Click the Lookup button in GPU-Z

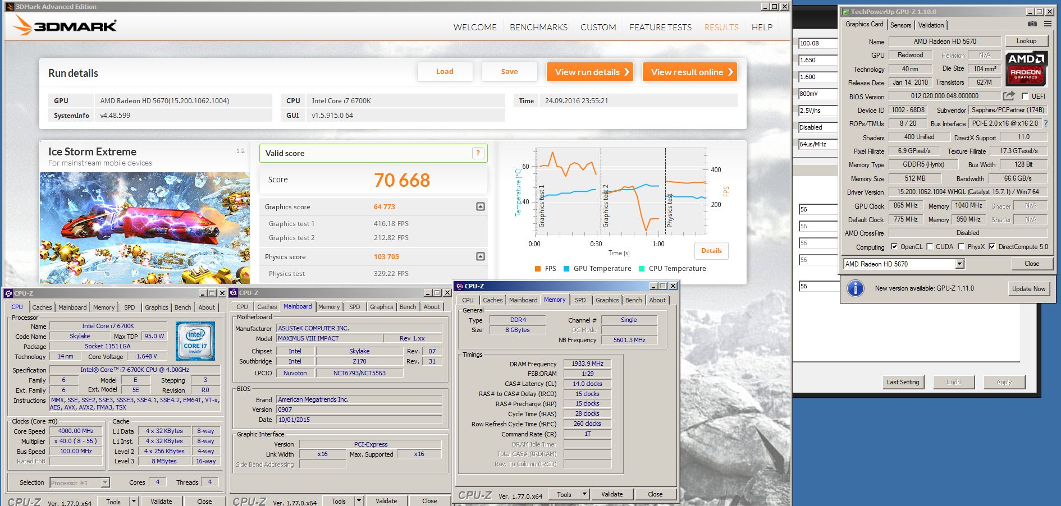(x=1026, y=41)
